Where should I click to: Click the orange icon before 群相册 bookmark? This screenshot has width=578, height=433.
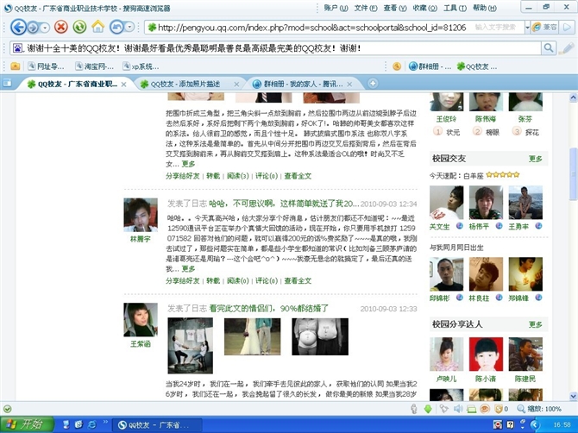click(397, 66)
